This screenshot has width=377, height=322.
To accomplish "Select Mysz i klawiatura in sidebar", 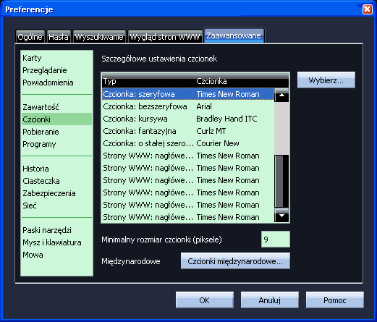I will coord(56,242).
